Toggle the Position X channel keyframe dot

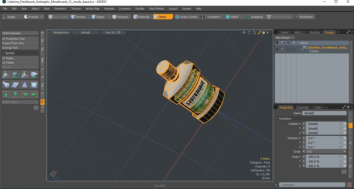(x=304, y=124)
